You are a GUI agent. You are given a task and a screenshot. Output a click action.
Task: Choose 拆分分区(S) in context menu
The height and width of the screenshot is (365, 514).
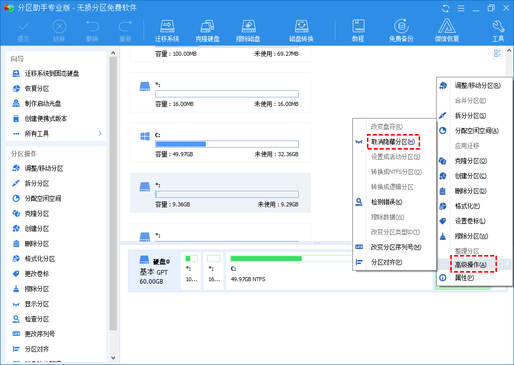pyautogui.click(x=474, y=116)
